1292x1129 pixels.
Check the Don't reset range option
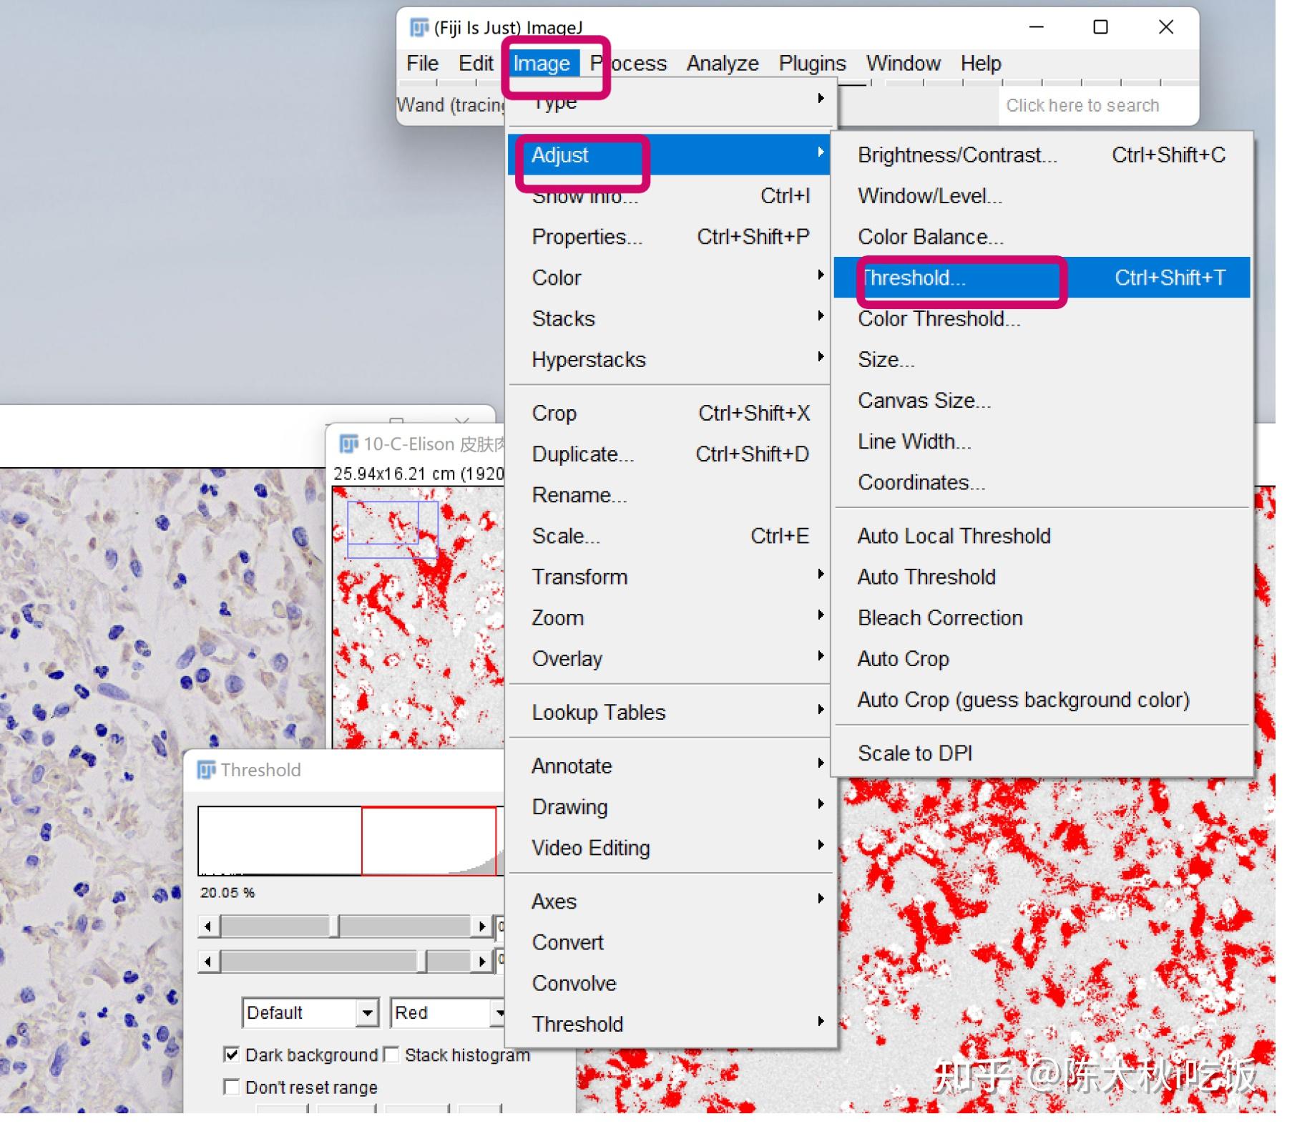click(231, 1087)
